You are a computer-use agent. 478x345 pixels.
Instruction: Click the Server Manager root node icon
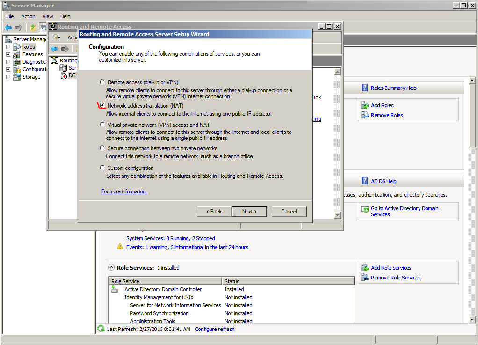click(x=8, y=39)
